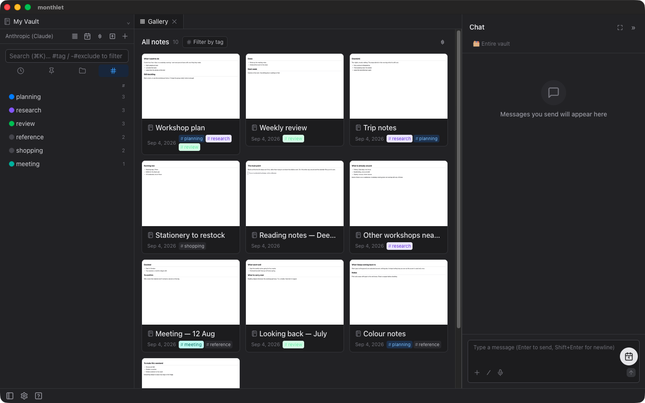Click the send arrow button in chat

(631, 373)
